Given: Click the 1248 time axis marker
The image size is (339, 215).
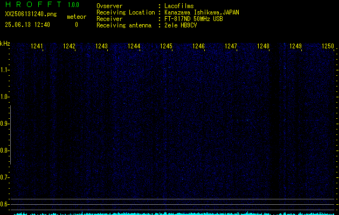Looking at the screenshot, I should tap(264, 46).
